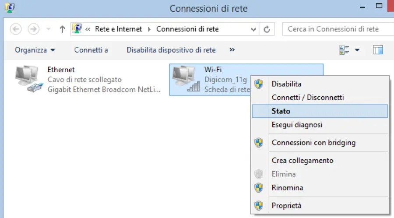394x218 pixels.
Task: Click the Back navigation arrow
Action: 16,29
